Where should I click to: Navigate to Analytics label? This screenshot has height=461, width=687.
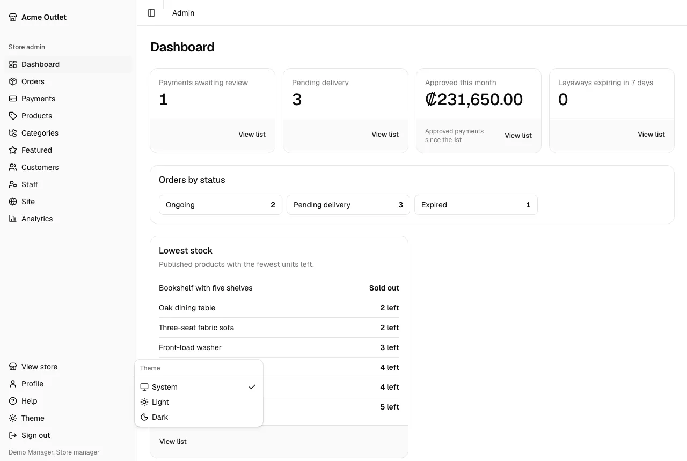coord(37,219)
